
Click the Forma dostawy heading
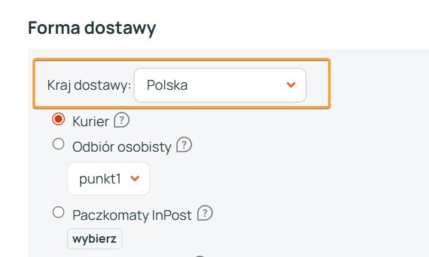[x=92, y=28]
